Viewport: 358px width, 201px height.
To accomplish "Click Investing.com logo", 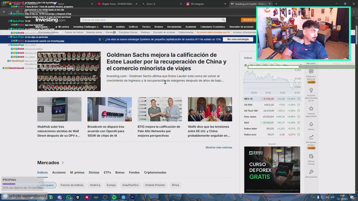I will (50, 20).
